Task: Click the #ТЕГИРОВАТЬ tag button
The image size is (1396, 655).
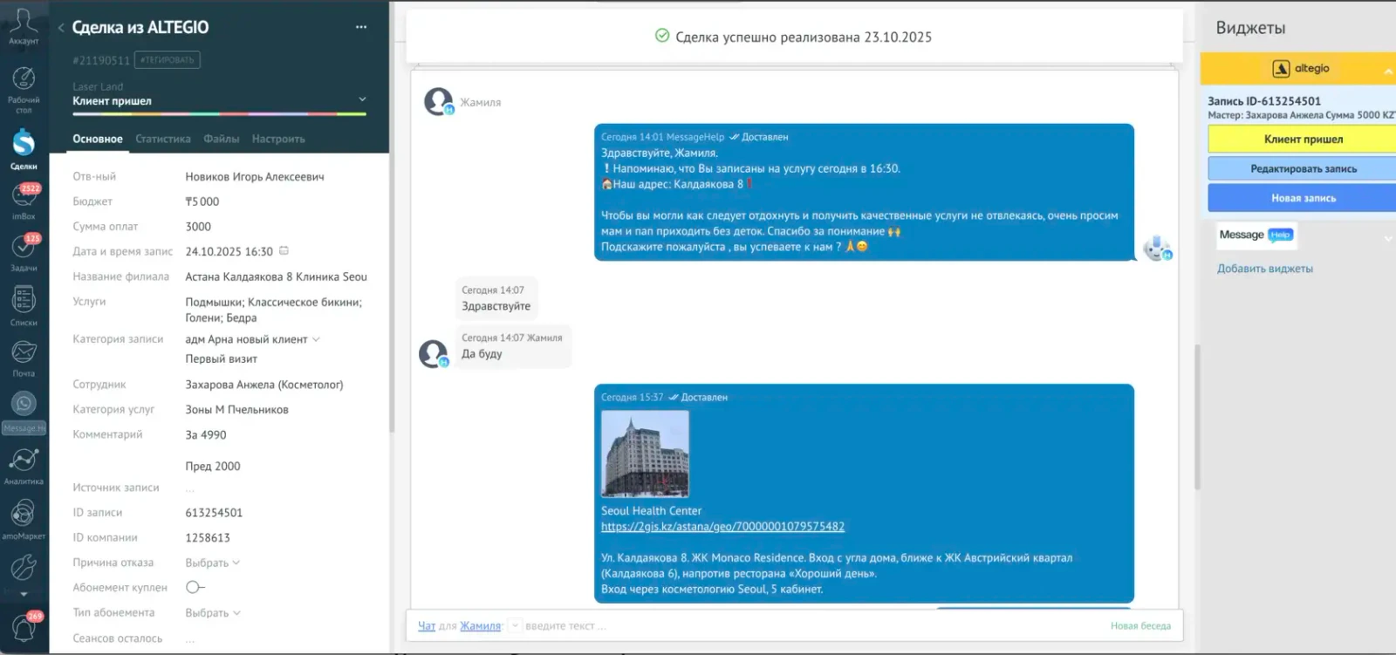Action: click(x=169, y=59)
